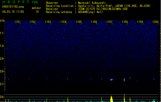Click location text Ogata-vill. Akita-Pref. JAPAN
Viewport: 161px width, 102px height.
[100, 6]
